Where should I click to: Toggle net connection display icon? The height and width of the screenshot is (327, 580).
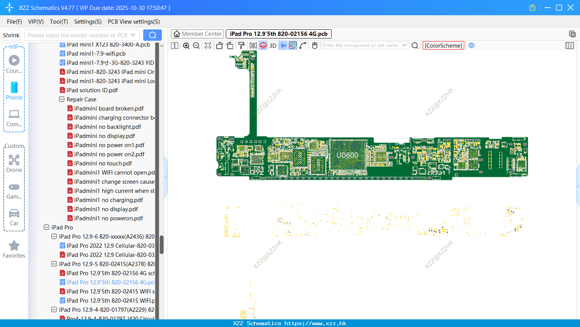click(x=293, y=45)
